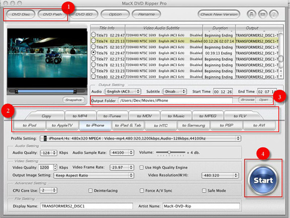The width and height of the screenshot is (290, 218).
Task: Click the user registration icon at top right
Action: tap(251, 14)
